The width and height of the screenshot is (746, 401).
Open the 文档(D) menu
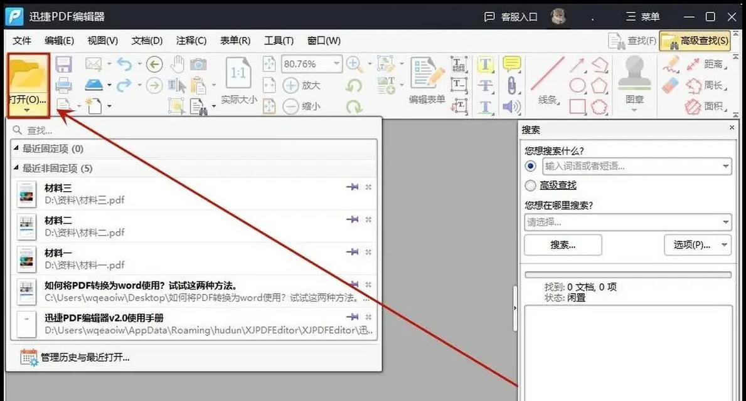[x=147, y=41]
